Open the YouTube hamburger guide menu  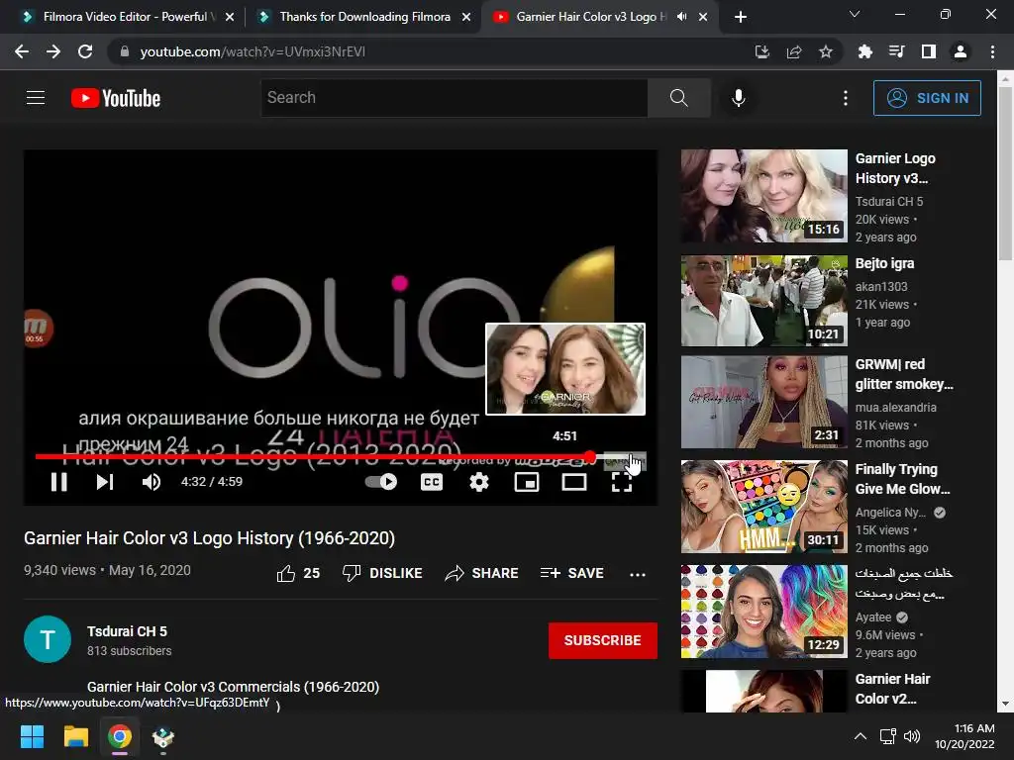point(36,98)
